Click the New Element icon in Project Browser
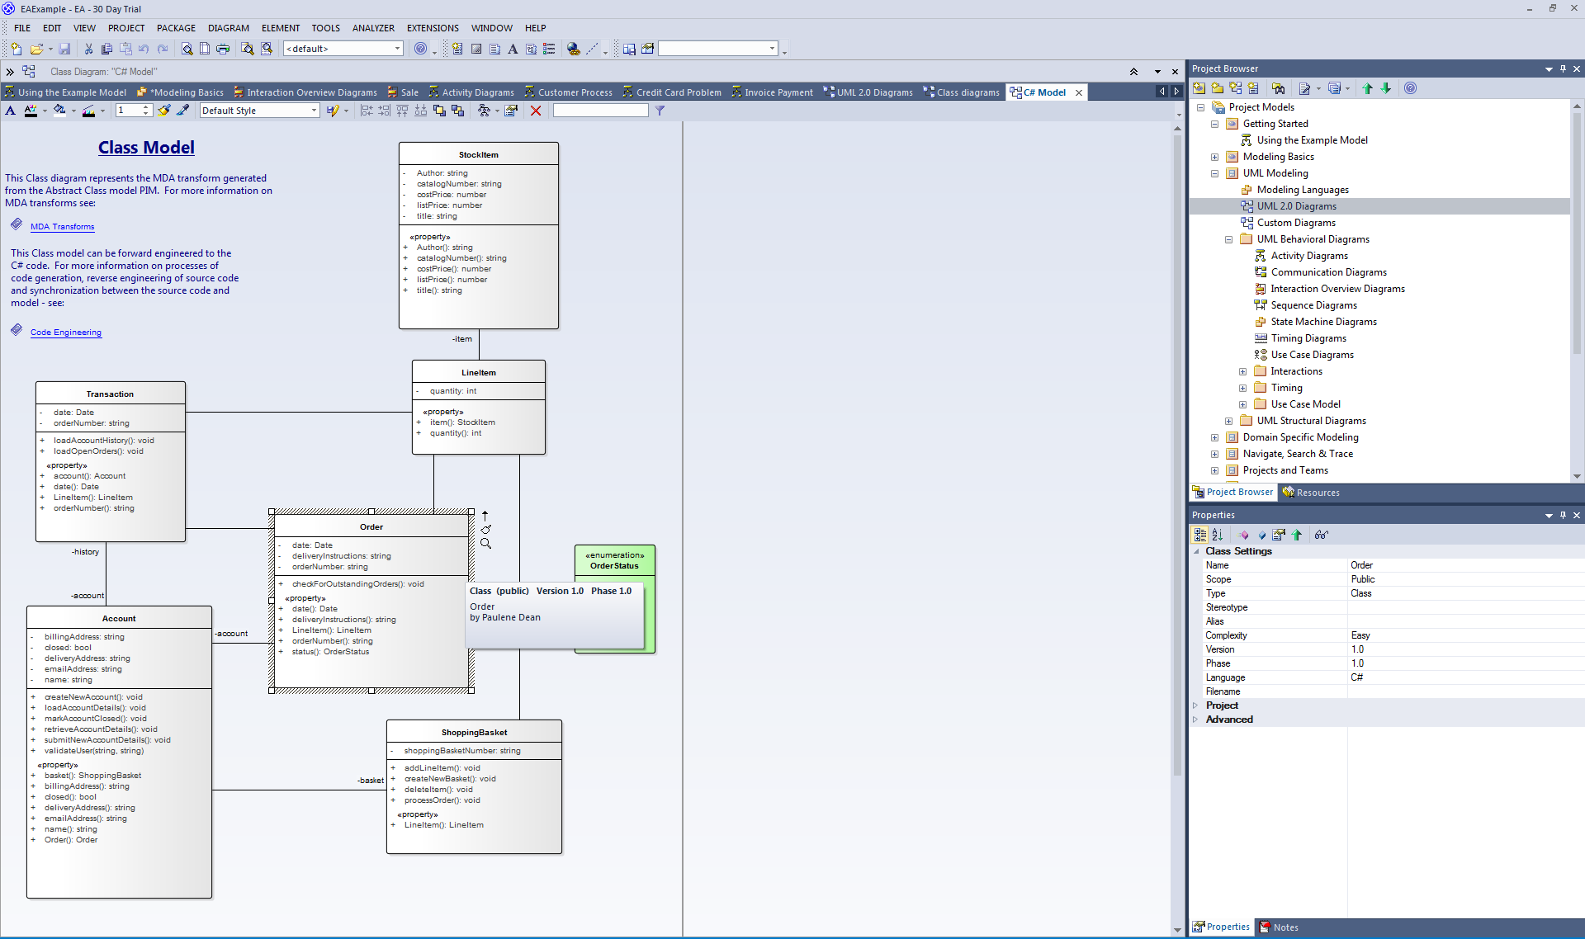The width and height of the screenshot is (1585, 939). [1253, 88]
